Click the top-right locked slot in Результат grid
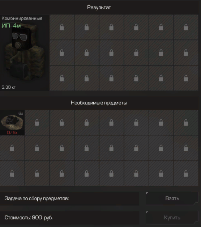The height and width of the screenshot is (227, 201). tap(186, 27)
